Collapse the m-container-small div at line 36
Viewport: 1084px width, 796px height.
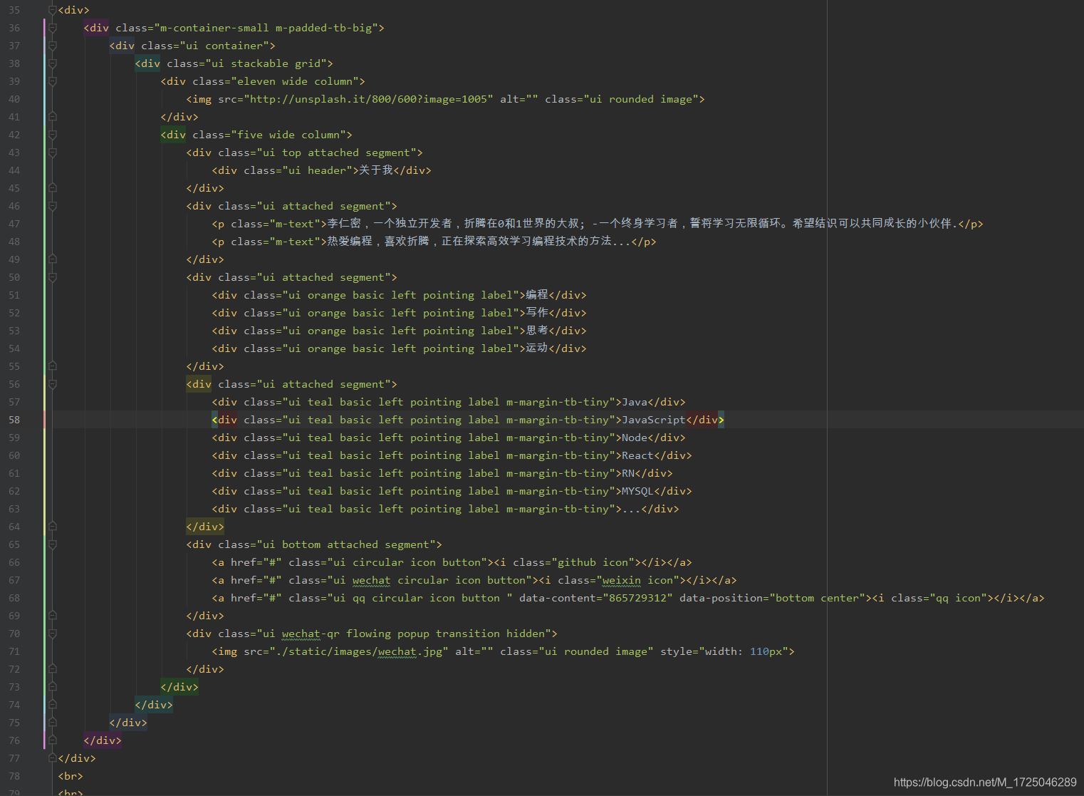[52, 28]
